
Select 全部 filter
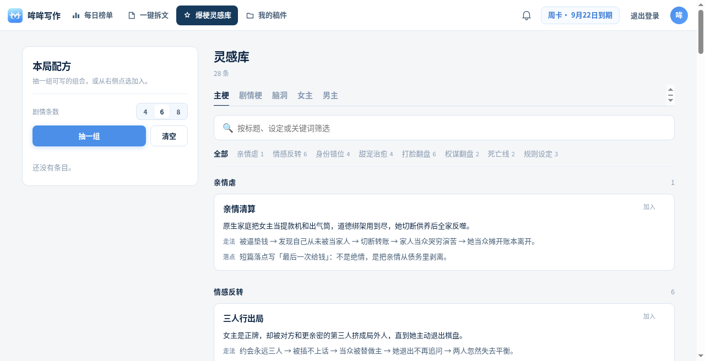click(x=221, y=154)
